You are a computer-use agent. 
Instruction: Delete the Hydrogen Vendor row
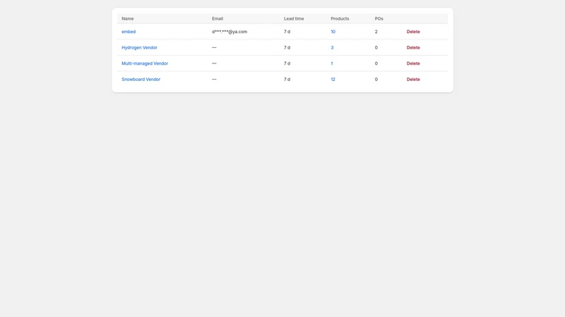[x=413, y=47]
